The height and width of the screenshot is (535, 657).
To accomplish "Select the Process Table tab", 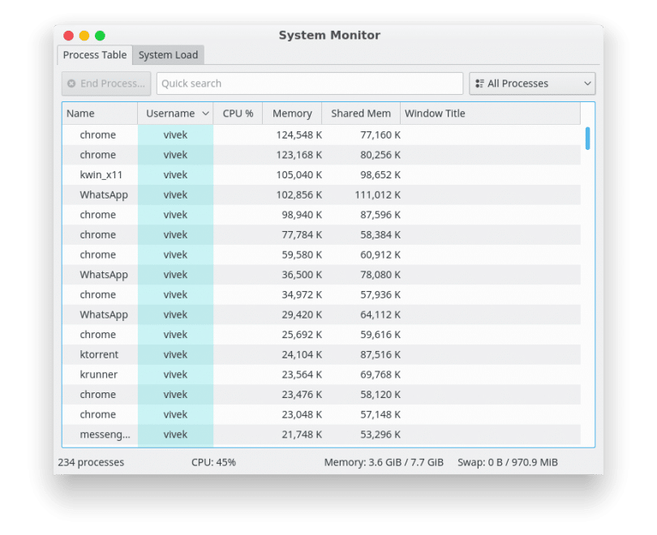I will 95,55.
